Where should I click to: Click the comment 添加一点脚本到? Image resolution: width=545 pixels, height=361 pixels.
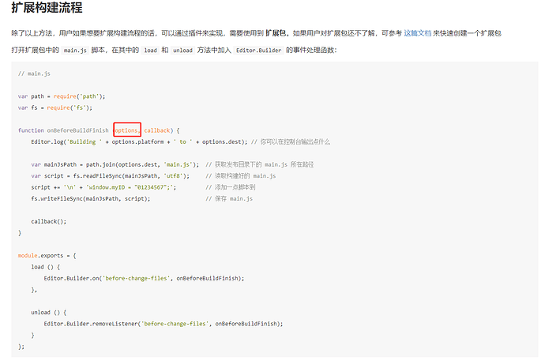(x=235, y=187)
